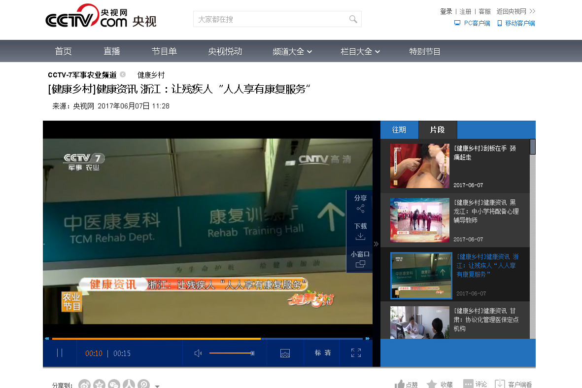Viewport: 582px width, 388px height.
Task: Switch to the 往期 tab
Action: (x=399, y=130)
